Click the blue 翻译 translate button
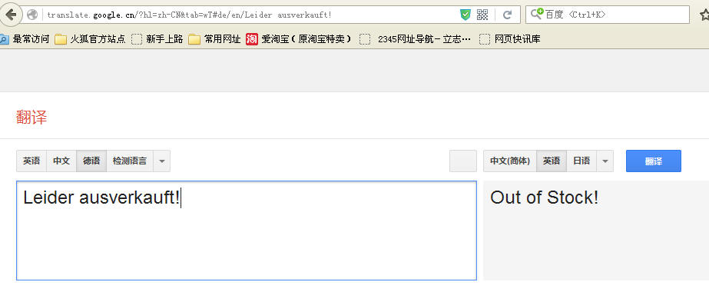Screen dimensions: 709x302 click(654, 161)
